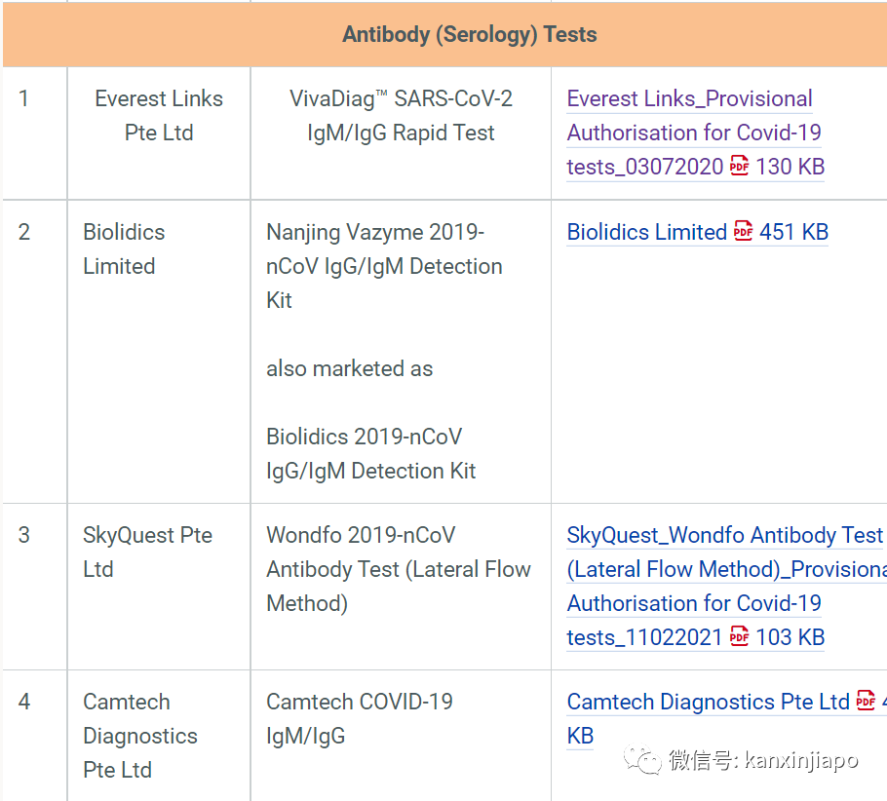The height and width of the screenshot is (801, 887).
Task: Click PDF icon next to tests_11022021
Action: click(740, 635)
